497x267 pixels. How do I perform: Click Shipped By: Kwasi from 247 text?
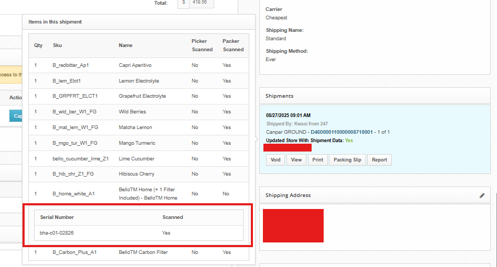point(297,124)
